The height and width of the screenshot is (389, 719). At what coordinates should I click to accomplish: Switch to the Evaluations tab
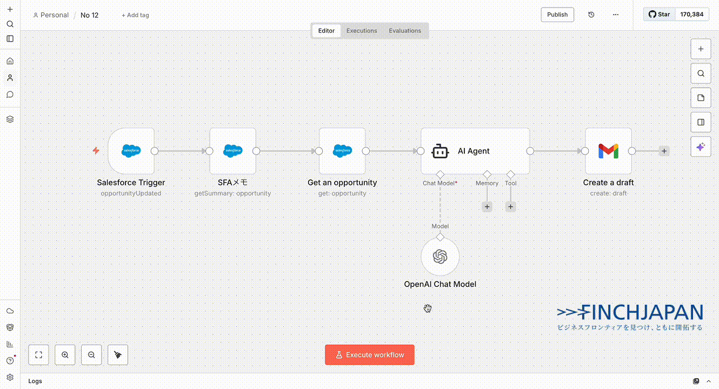(x=404, y=31)
